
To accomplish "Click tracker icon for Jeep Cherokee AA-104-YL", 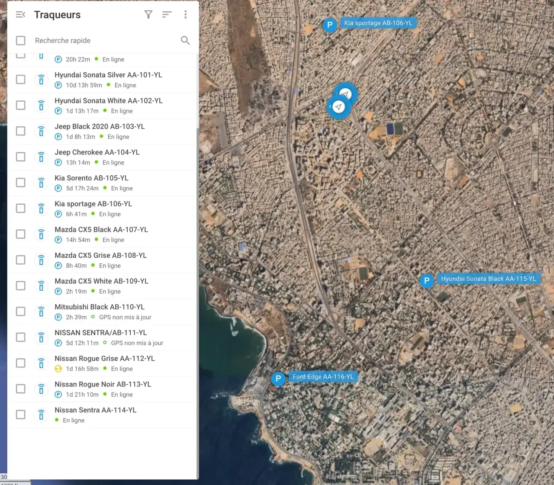I will [41, 157].
